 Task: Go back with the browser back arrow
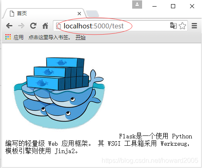pos(10,26)
